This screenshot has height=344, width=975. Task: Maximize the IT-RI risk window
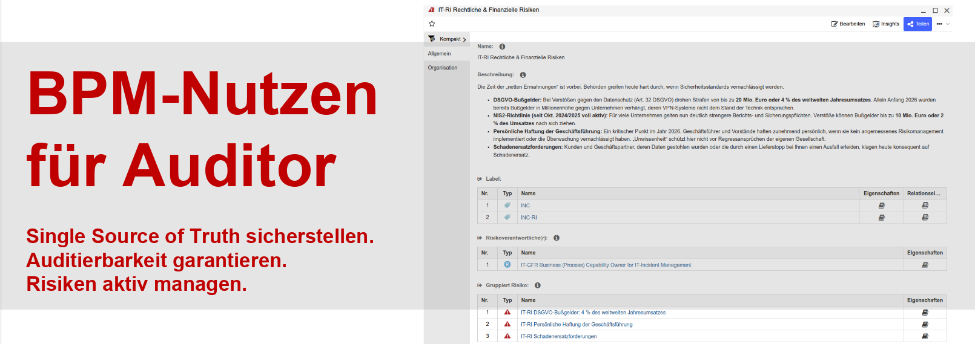(x=935, y=10)
